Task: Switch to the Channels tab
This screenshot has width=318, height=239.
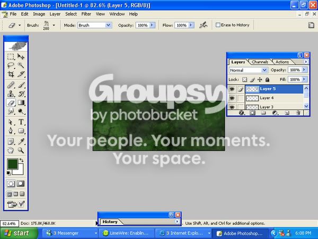Action: coord(260,62)
